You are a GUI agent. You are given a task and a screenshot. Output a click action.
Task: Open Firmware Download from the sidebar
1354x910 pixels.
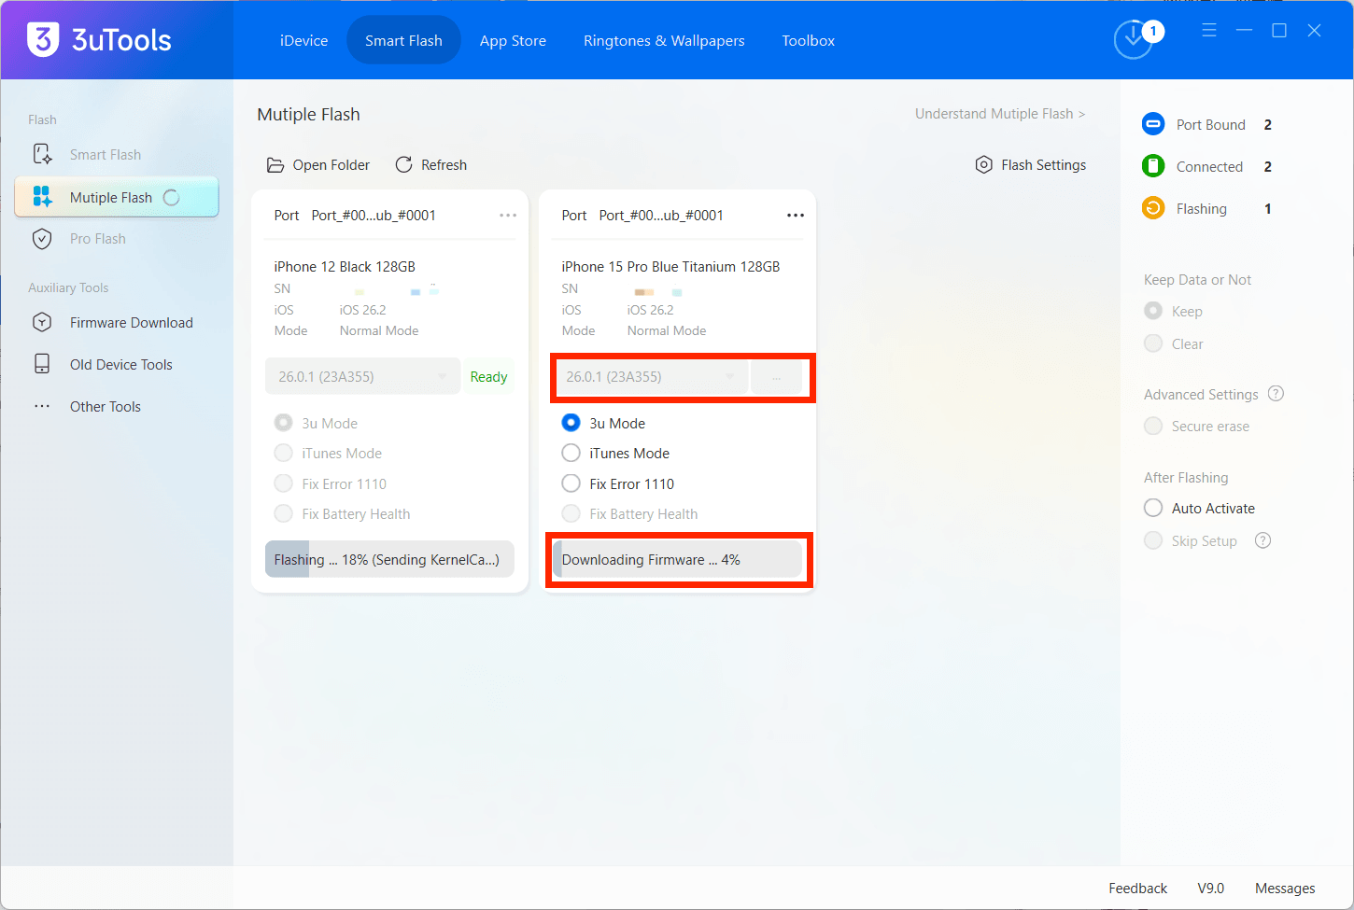click(131, 322)
